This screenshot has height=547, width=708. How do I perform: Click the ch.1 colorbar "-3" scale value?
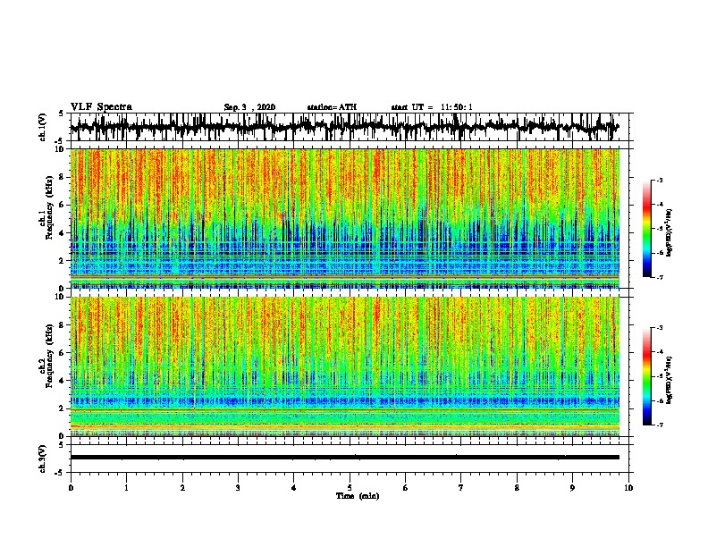coord(660,181)
